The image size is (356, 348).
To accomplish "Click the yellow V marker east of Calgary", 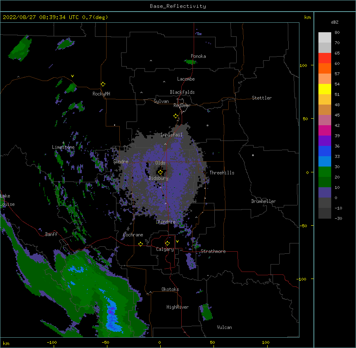I will coord(177,241).
